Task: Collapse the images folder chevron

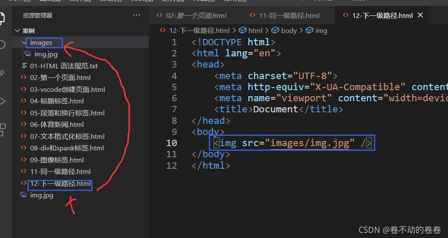Action: (x=24, y=43)
